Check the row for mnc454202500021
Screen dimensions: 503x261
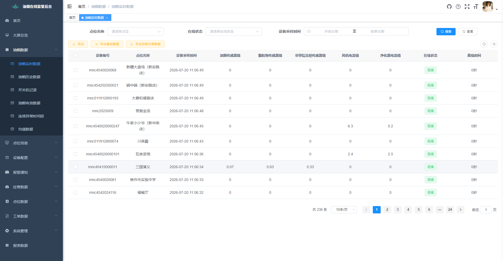(75, 85)
